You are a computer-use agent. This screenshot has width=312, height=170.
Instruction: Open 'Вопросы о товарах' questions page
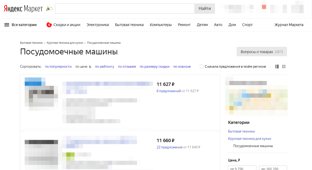262,52
